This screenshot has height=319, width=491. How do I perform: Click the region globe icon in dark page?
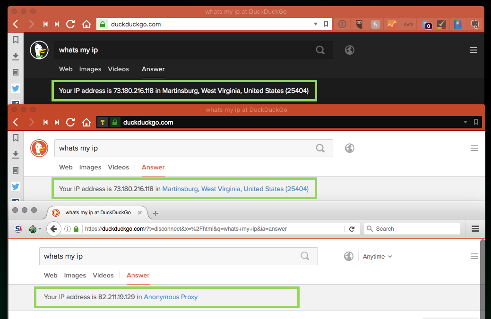click(x=349, y=50)
